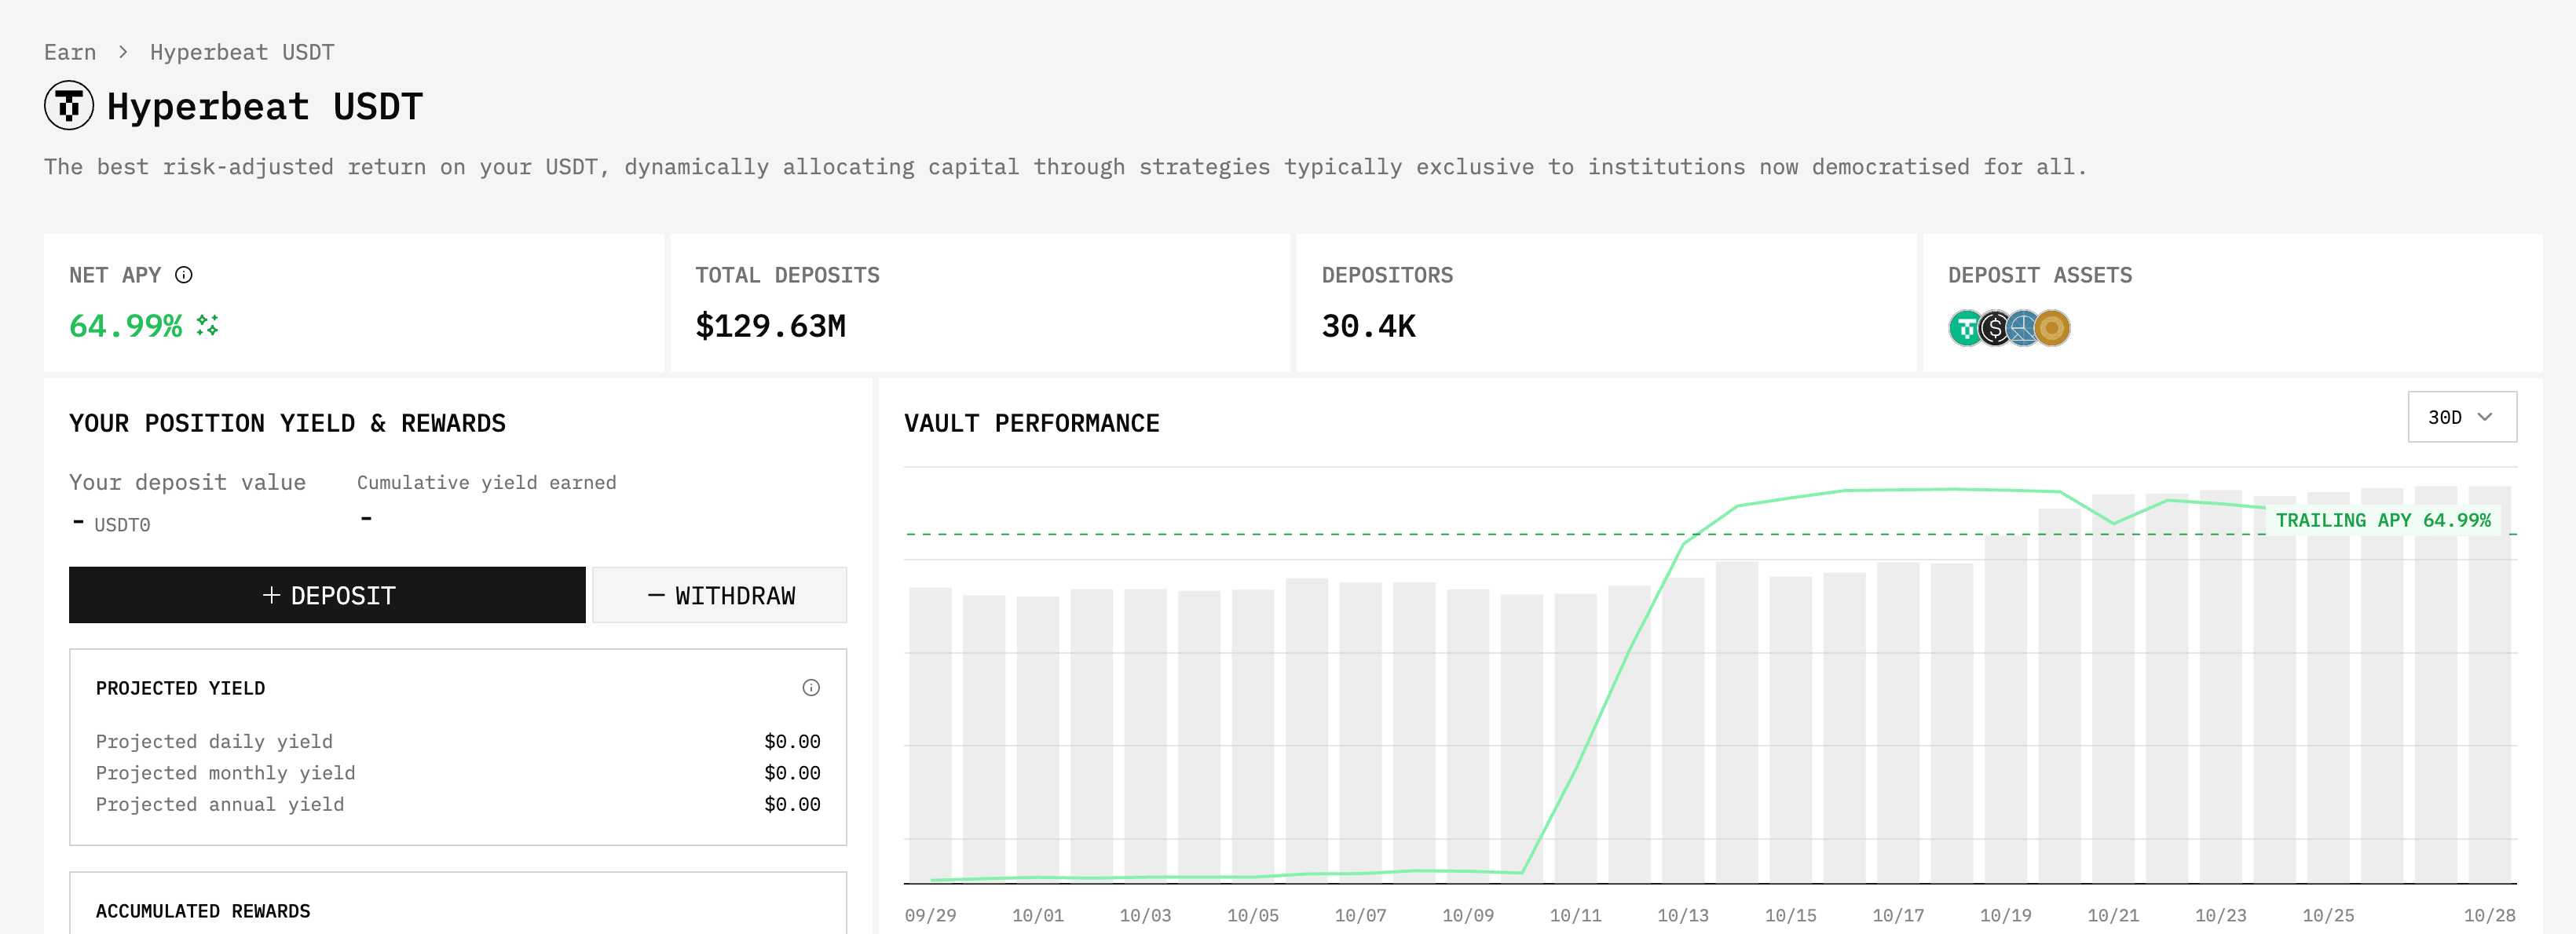Click the green USDT0 deposit asset icon
This screenshot has width=2576, height=934.
click(1965, 327)
